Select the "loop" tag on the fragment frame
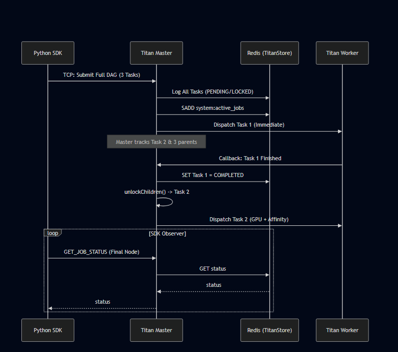Viewport: 398px width, 352px height. point(52,233)
